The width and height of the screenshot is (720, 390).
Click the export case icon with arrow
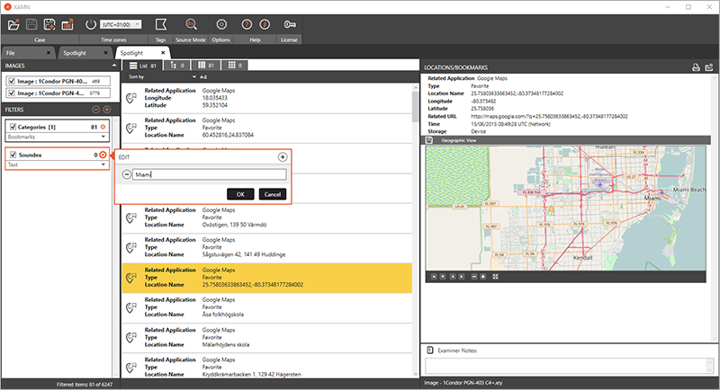(x=67, y=24)
